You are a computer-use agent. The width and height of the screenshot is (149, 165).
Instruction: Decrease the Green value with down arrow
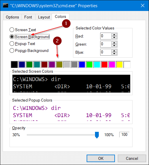click(x=114, y=46)
